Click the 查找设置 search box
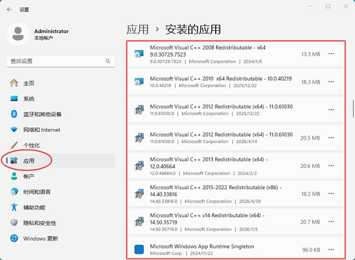Viewport: 355px width, 260px height. click(61, 61)
